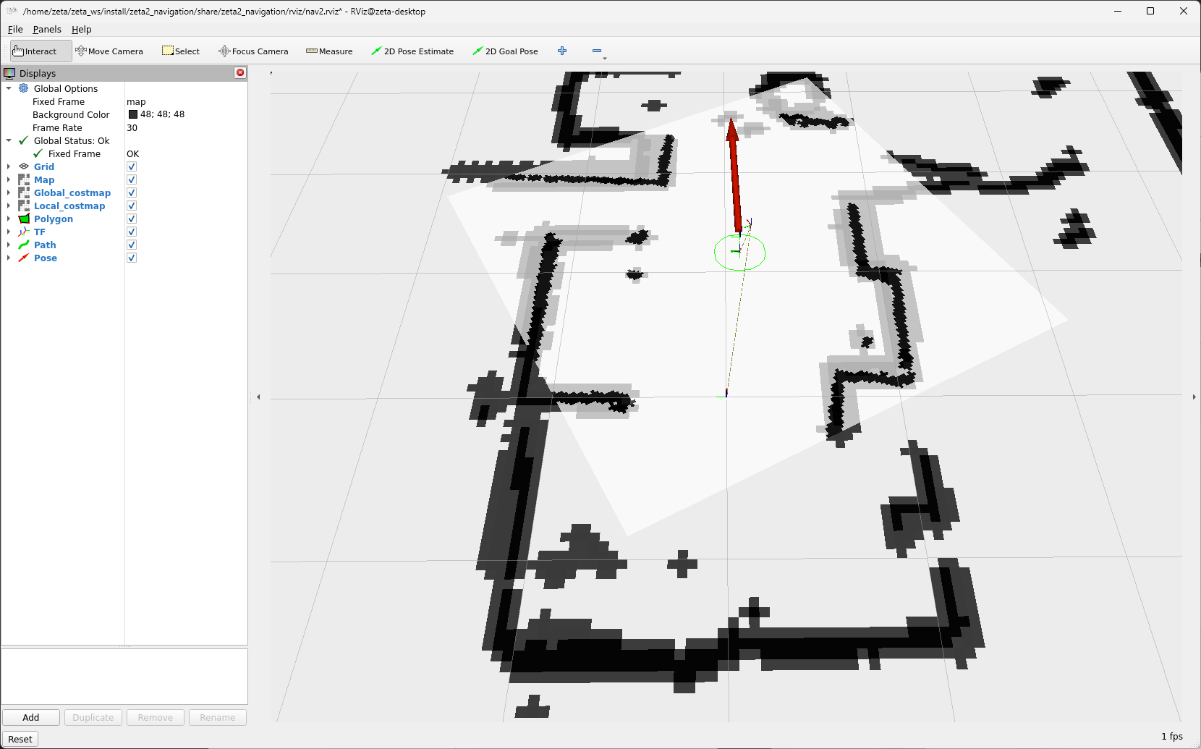Expand right panel using arrow handle
Image resolution: width=1201 pixels, height=749 pixels.
click(x=1194, y=397)
